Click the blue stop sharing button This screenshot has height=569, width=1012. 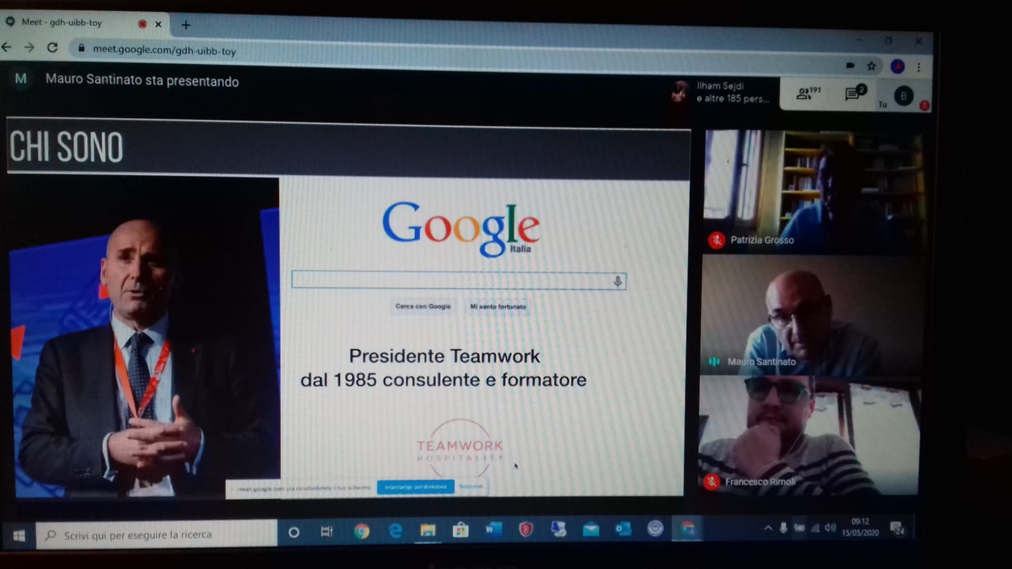(x=416, y=487)
